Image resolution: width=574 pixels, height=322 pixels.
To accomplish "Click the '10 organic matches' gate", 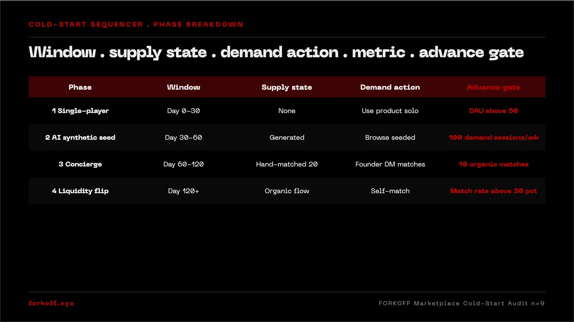I will [x=494, y=164].
